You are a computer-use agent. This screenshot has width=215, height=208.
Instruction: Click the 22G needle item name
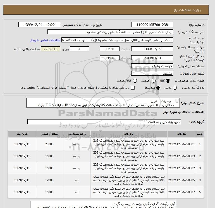[129, 168]
